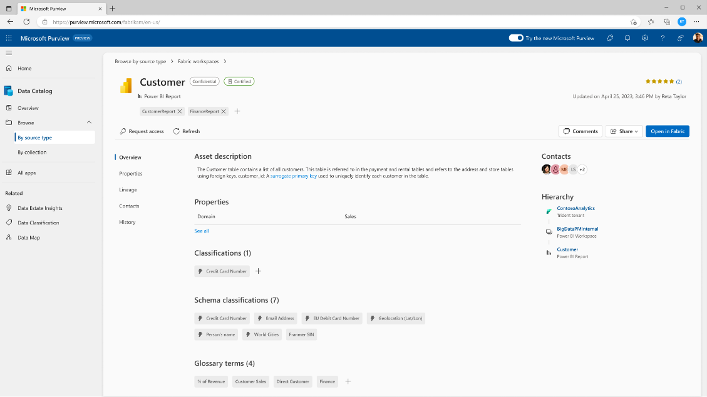Collapse the left navigation hamburger menu

click(x=9, y=53)
